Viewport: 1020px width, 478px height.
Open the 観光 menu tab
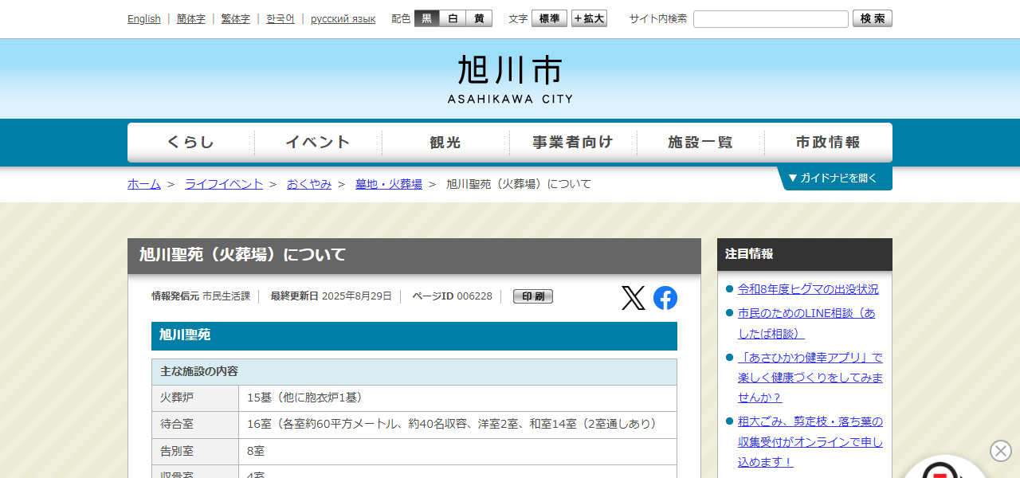coord(446,143)
